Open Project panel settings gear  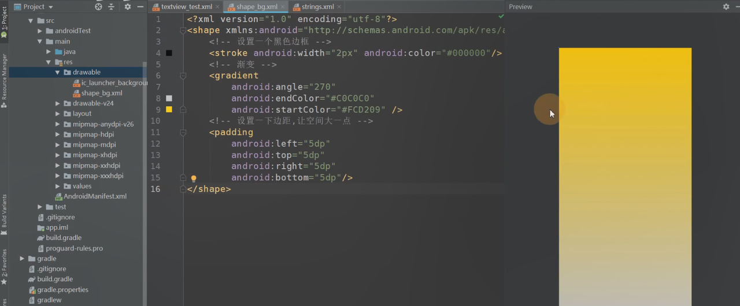coord(128,7)
